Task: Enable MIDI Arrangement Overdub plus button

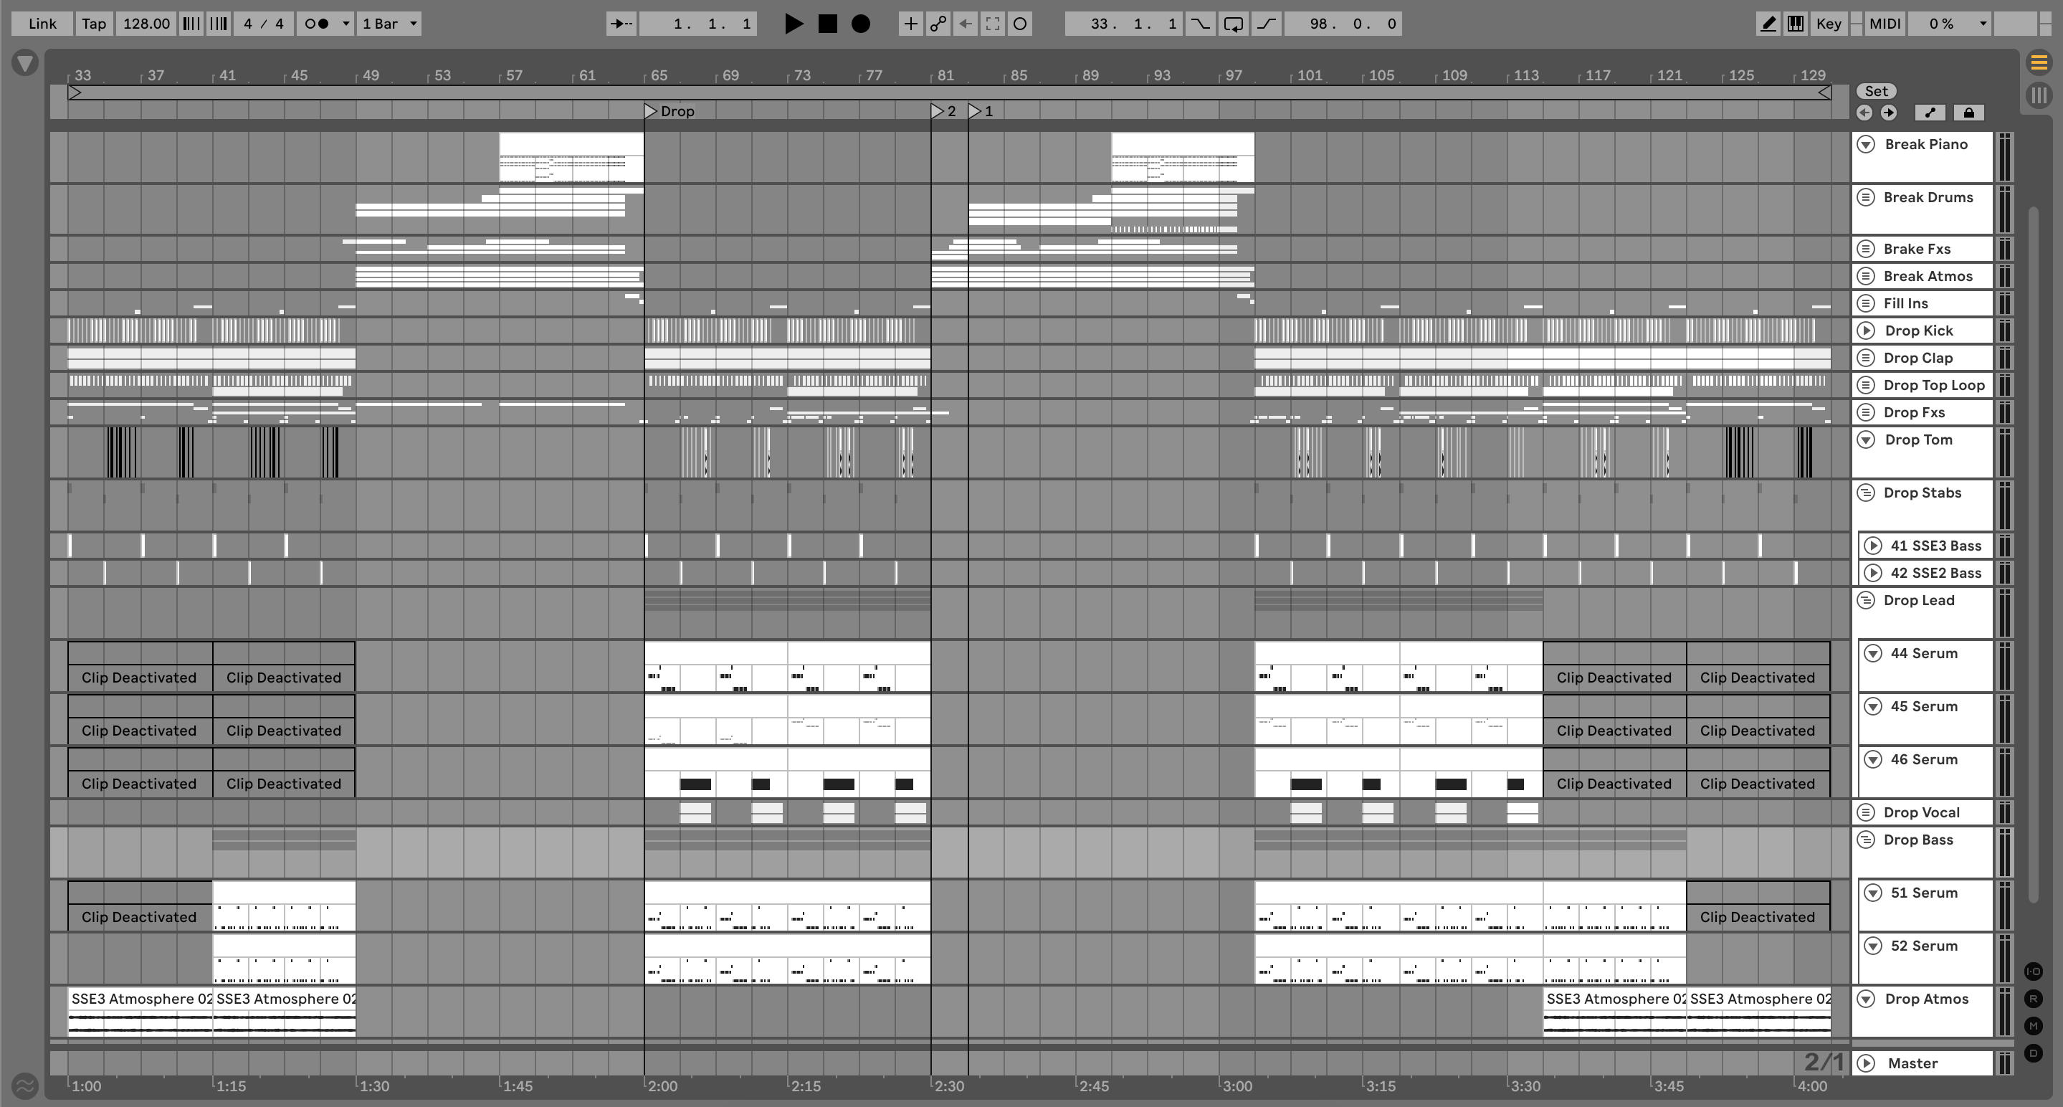Action: point(910,23)
